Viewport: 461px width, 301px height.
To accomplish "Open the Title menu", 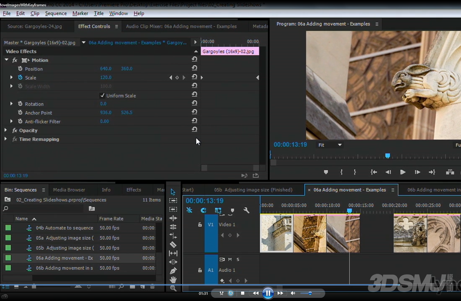I will click(99, 13).
